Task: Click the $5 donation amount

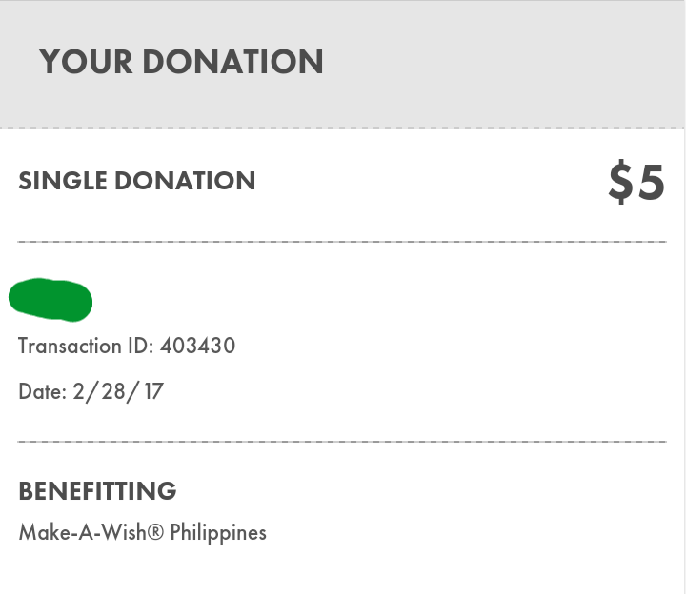Action: (x=636, y=182)
